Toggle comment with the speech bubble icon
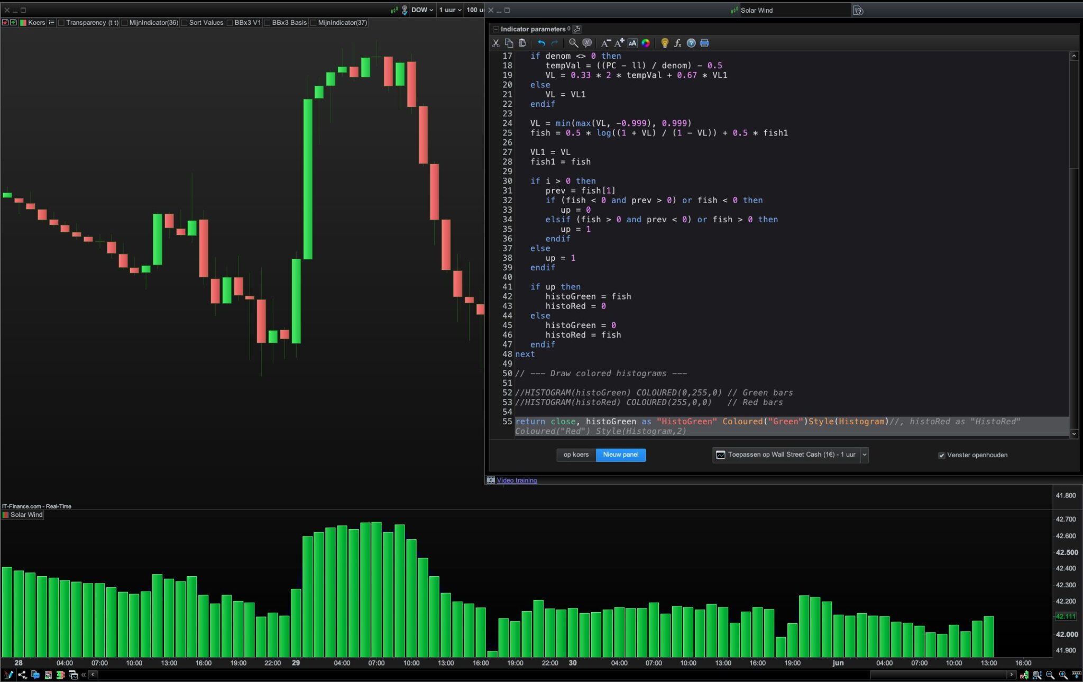Image resolution: width=1083 pixels, height=682 pixels. 586,43
